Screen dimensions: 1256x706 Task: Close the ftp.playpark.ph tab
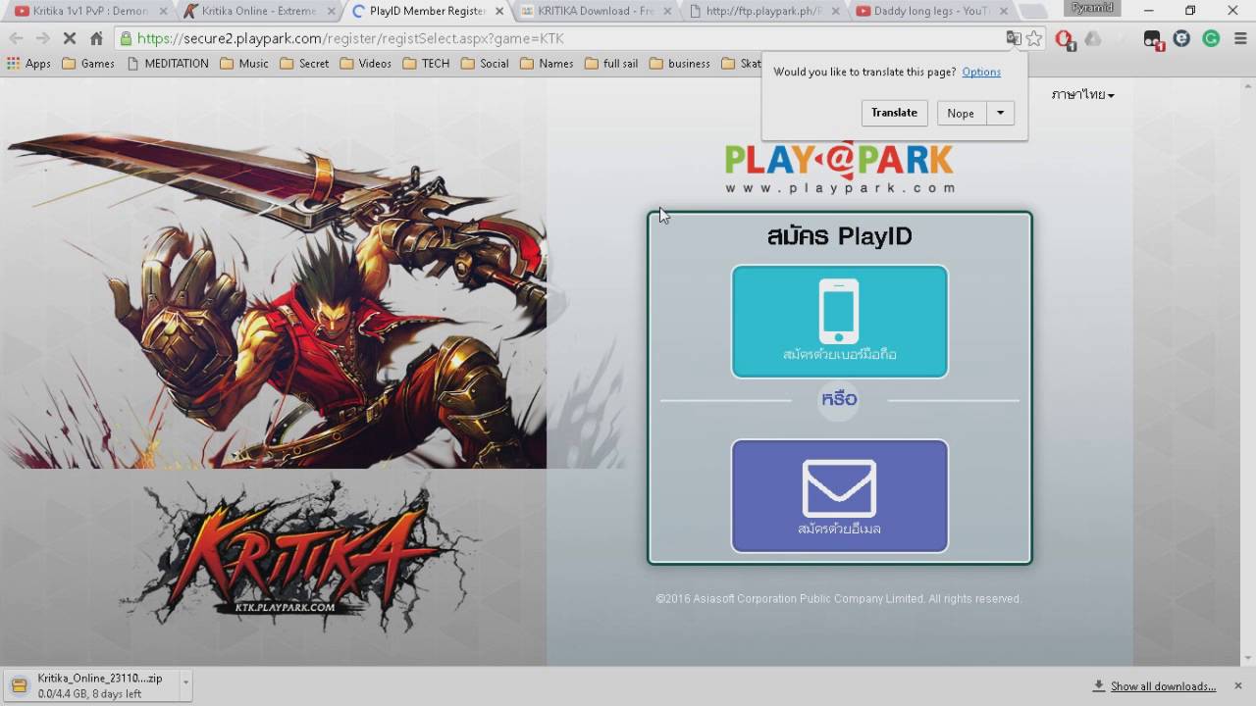coord(836,12)
